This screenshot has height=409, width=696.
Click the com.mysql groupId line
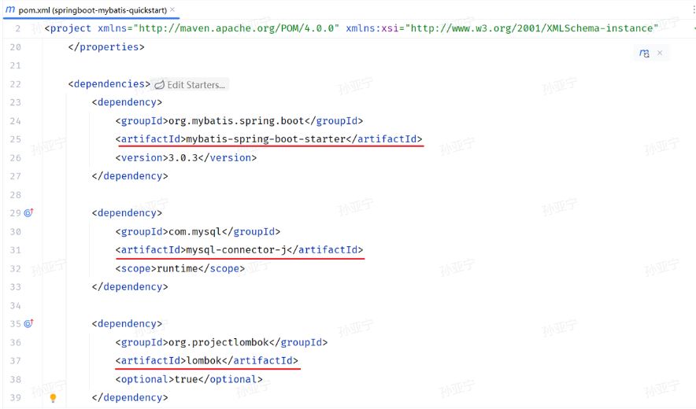click(x=198, y=231)
